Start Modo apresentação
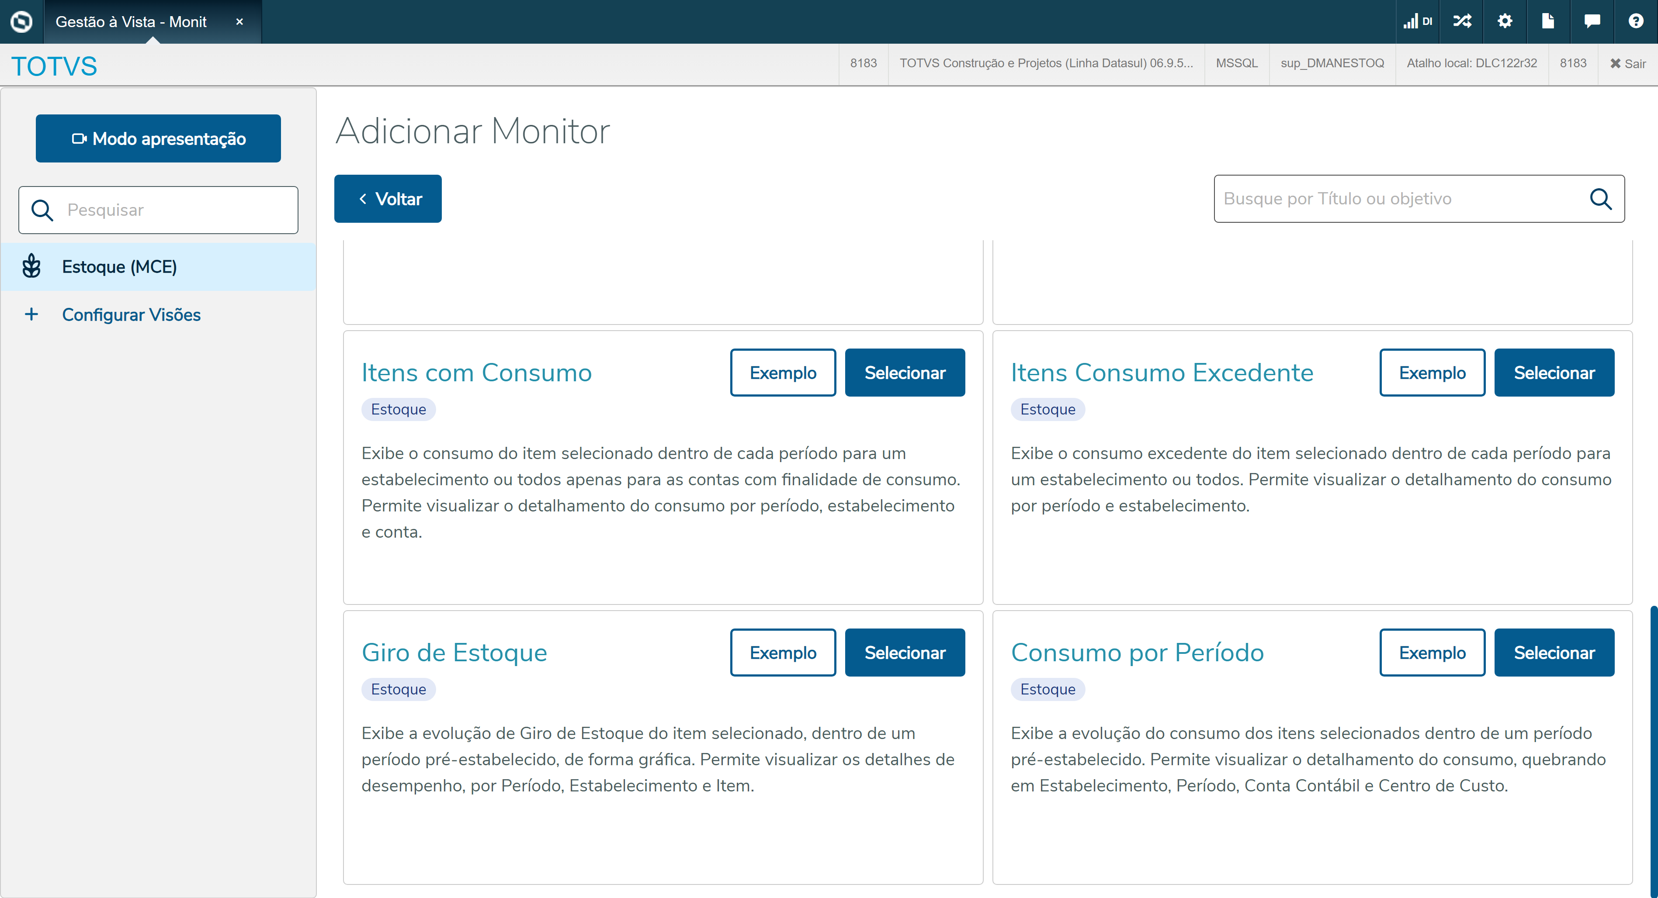1658x898 pixels. click(x=158, y=138)
